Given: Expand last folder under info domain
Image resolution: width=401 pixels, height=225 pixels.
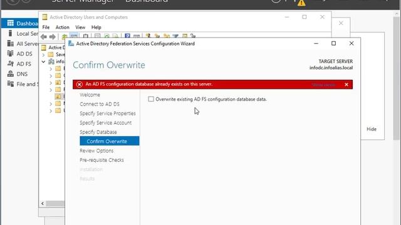Looking at the screenshot, I should [51, 111].
